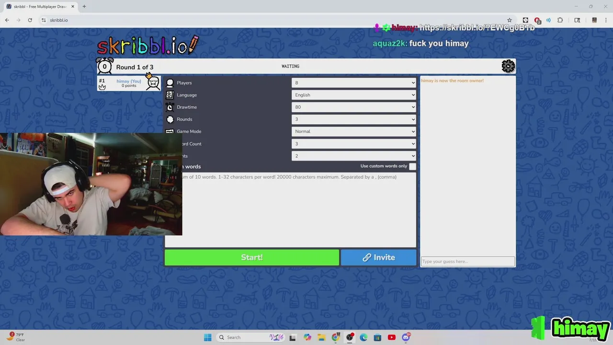Open OBS Studio from the taskbar
613x345 pixels.
350,337
